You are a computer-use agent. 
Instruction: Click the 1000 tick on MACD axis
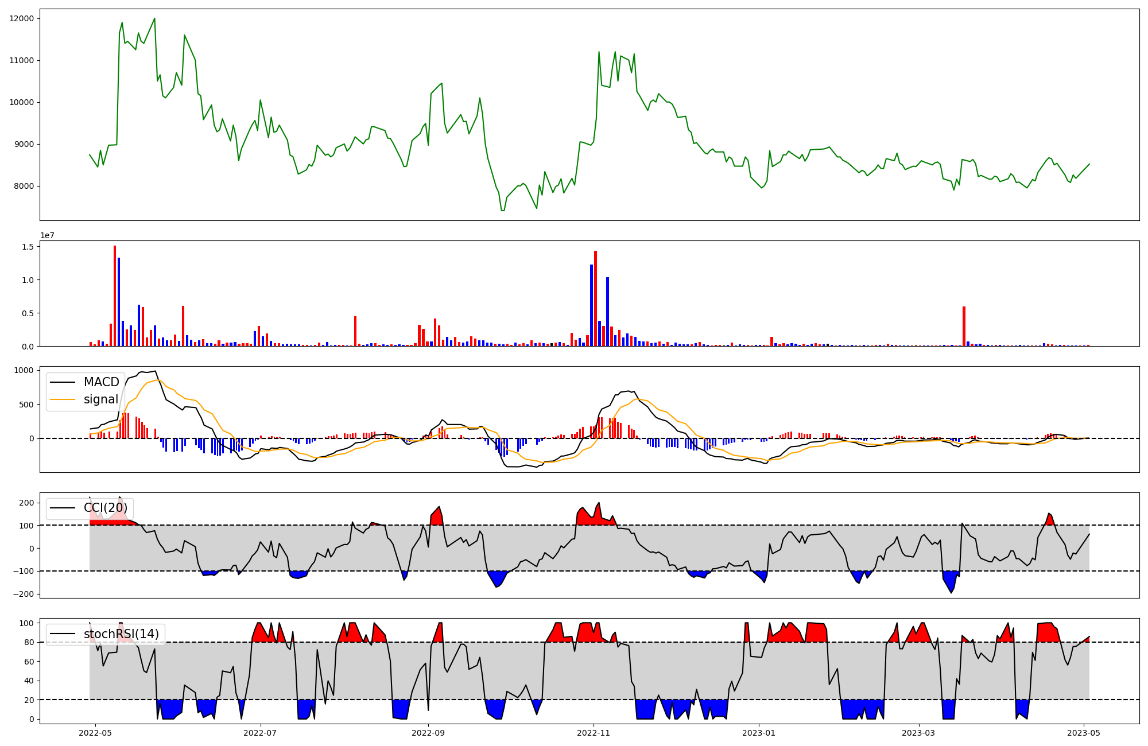(x=24, y=370)
